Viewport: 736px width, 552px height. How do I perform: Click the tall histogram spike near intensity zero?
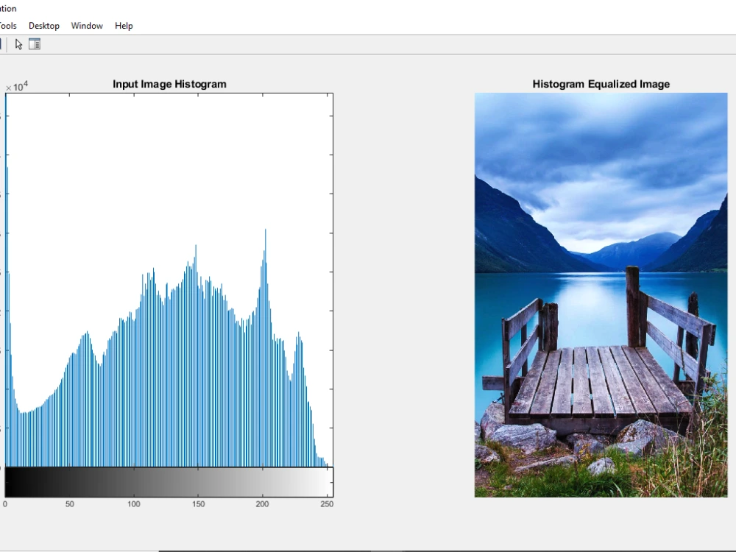point(7,221)
